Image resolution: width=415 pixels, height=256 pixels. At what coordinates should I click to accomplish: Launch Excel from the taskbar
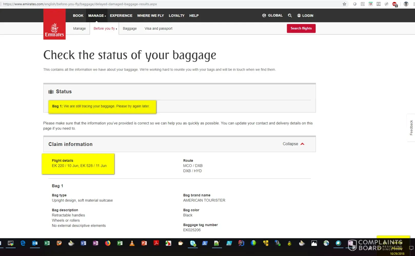click(47, 243)
